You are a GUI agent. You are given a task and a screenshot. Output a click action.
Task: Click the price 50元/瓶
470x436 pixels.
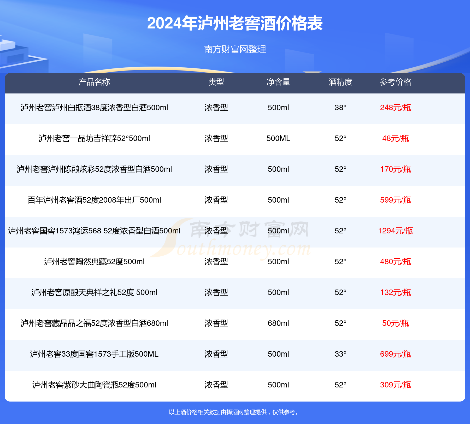click(x=396, y=323)
